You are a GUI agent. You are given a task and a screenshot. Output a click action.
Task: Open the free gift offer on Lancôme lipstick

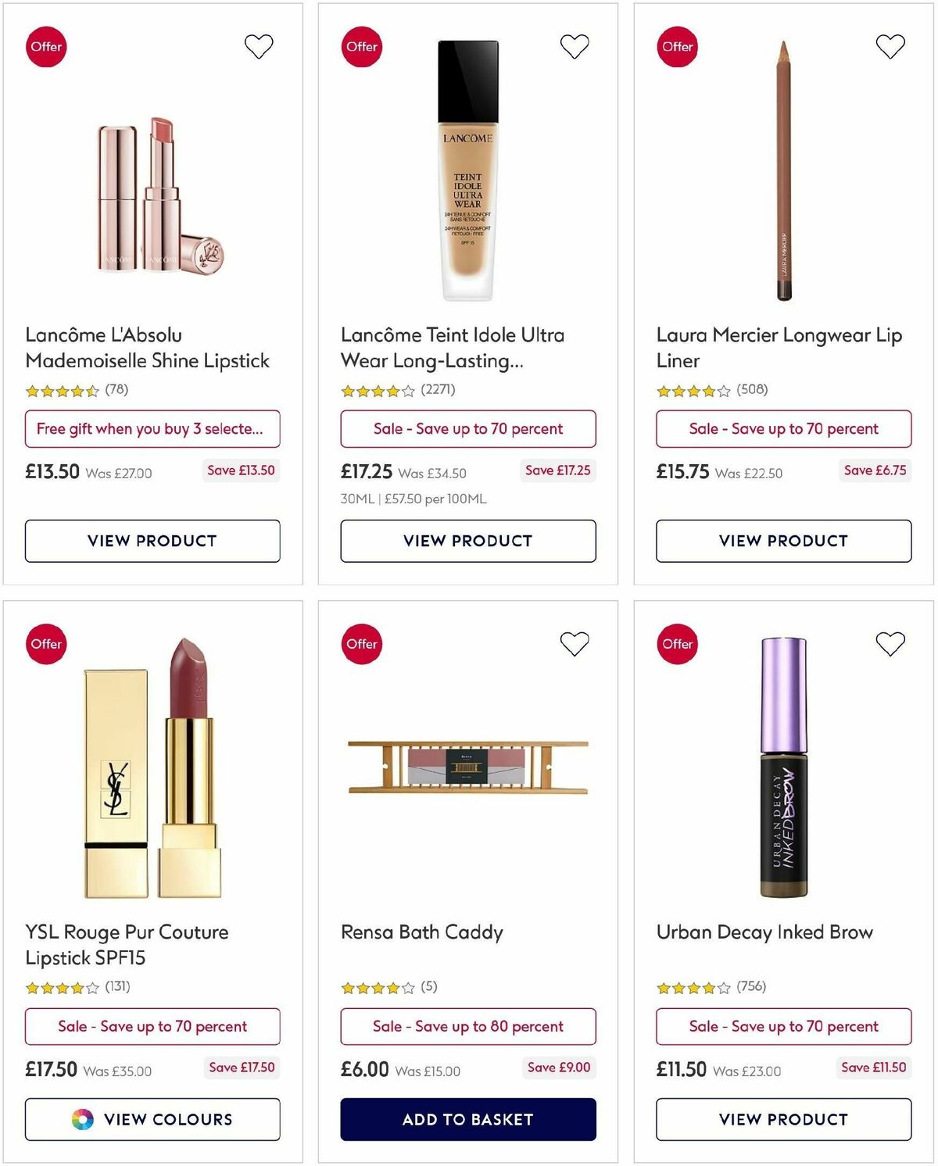pyautogui.click(x=152, y=428)
